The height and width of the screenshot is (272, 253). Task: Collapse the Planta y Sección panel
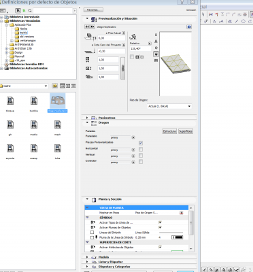87,199
